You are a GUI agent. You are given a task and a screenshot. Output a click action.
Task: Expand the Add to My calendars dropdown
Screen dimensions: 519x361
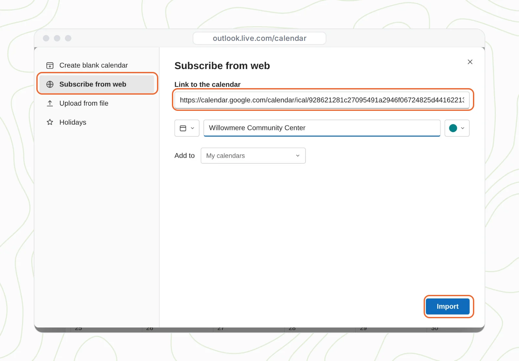[x=253, y=156]
